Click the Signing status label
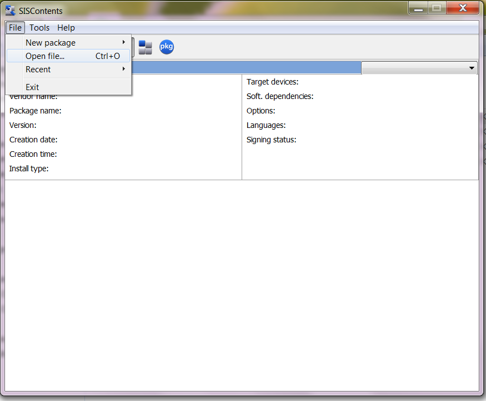 [x=271, y=140]
